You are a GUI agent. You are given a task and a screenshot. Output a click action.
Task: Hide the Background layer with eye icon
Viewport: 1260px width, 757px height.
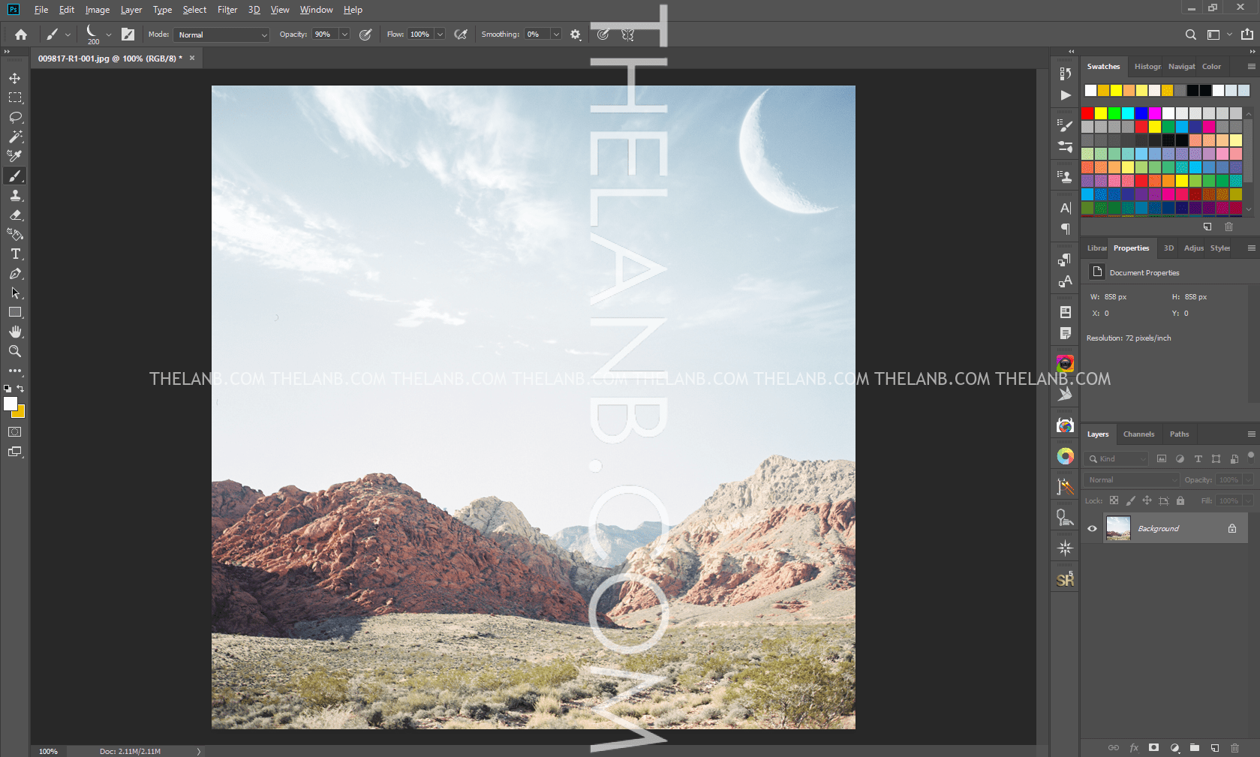[1092, 528]
